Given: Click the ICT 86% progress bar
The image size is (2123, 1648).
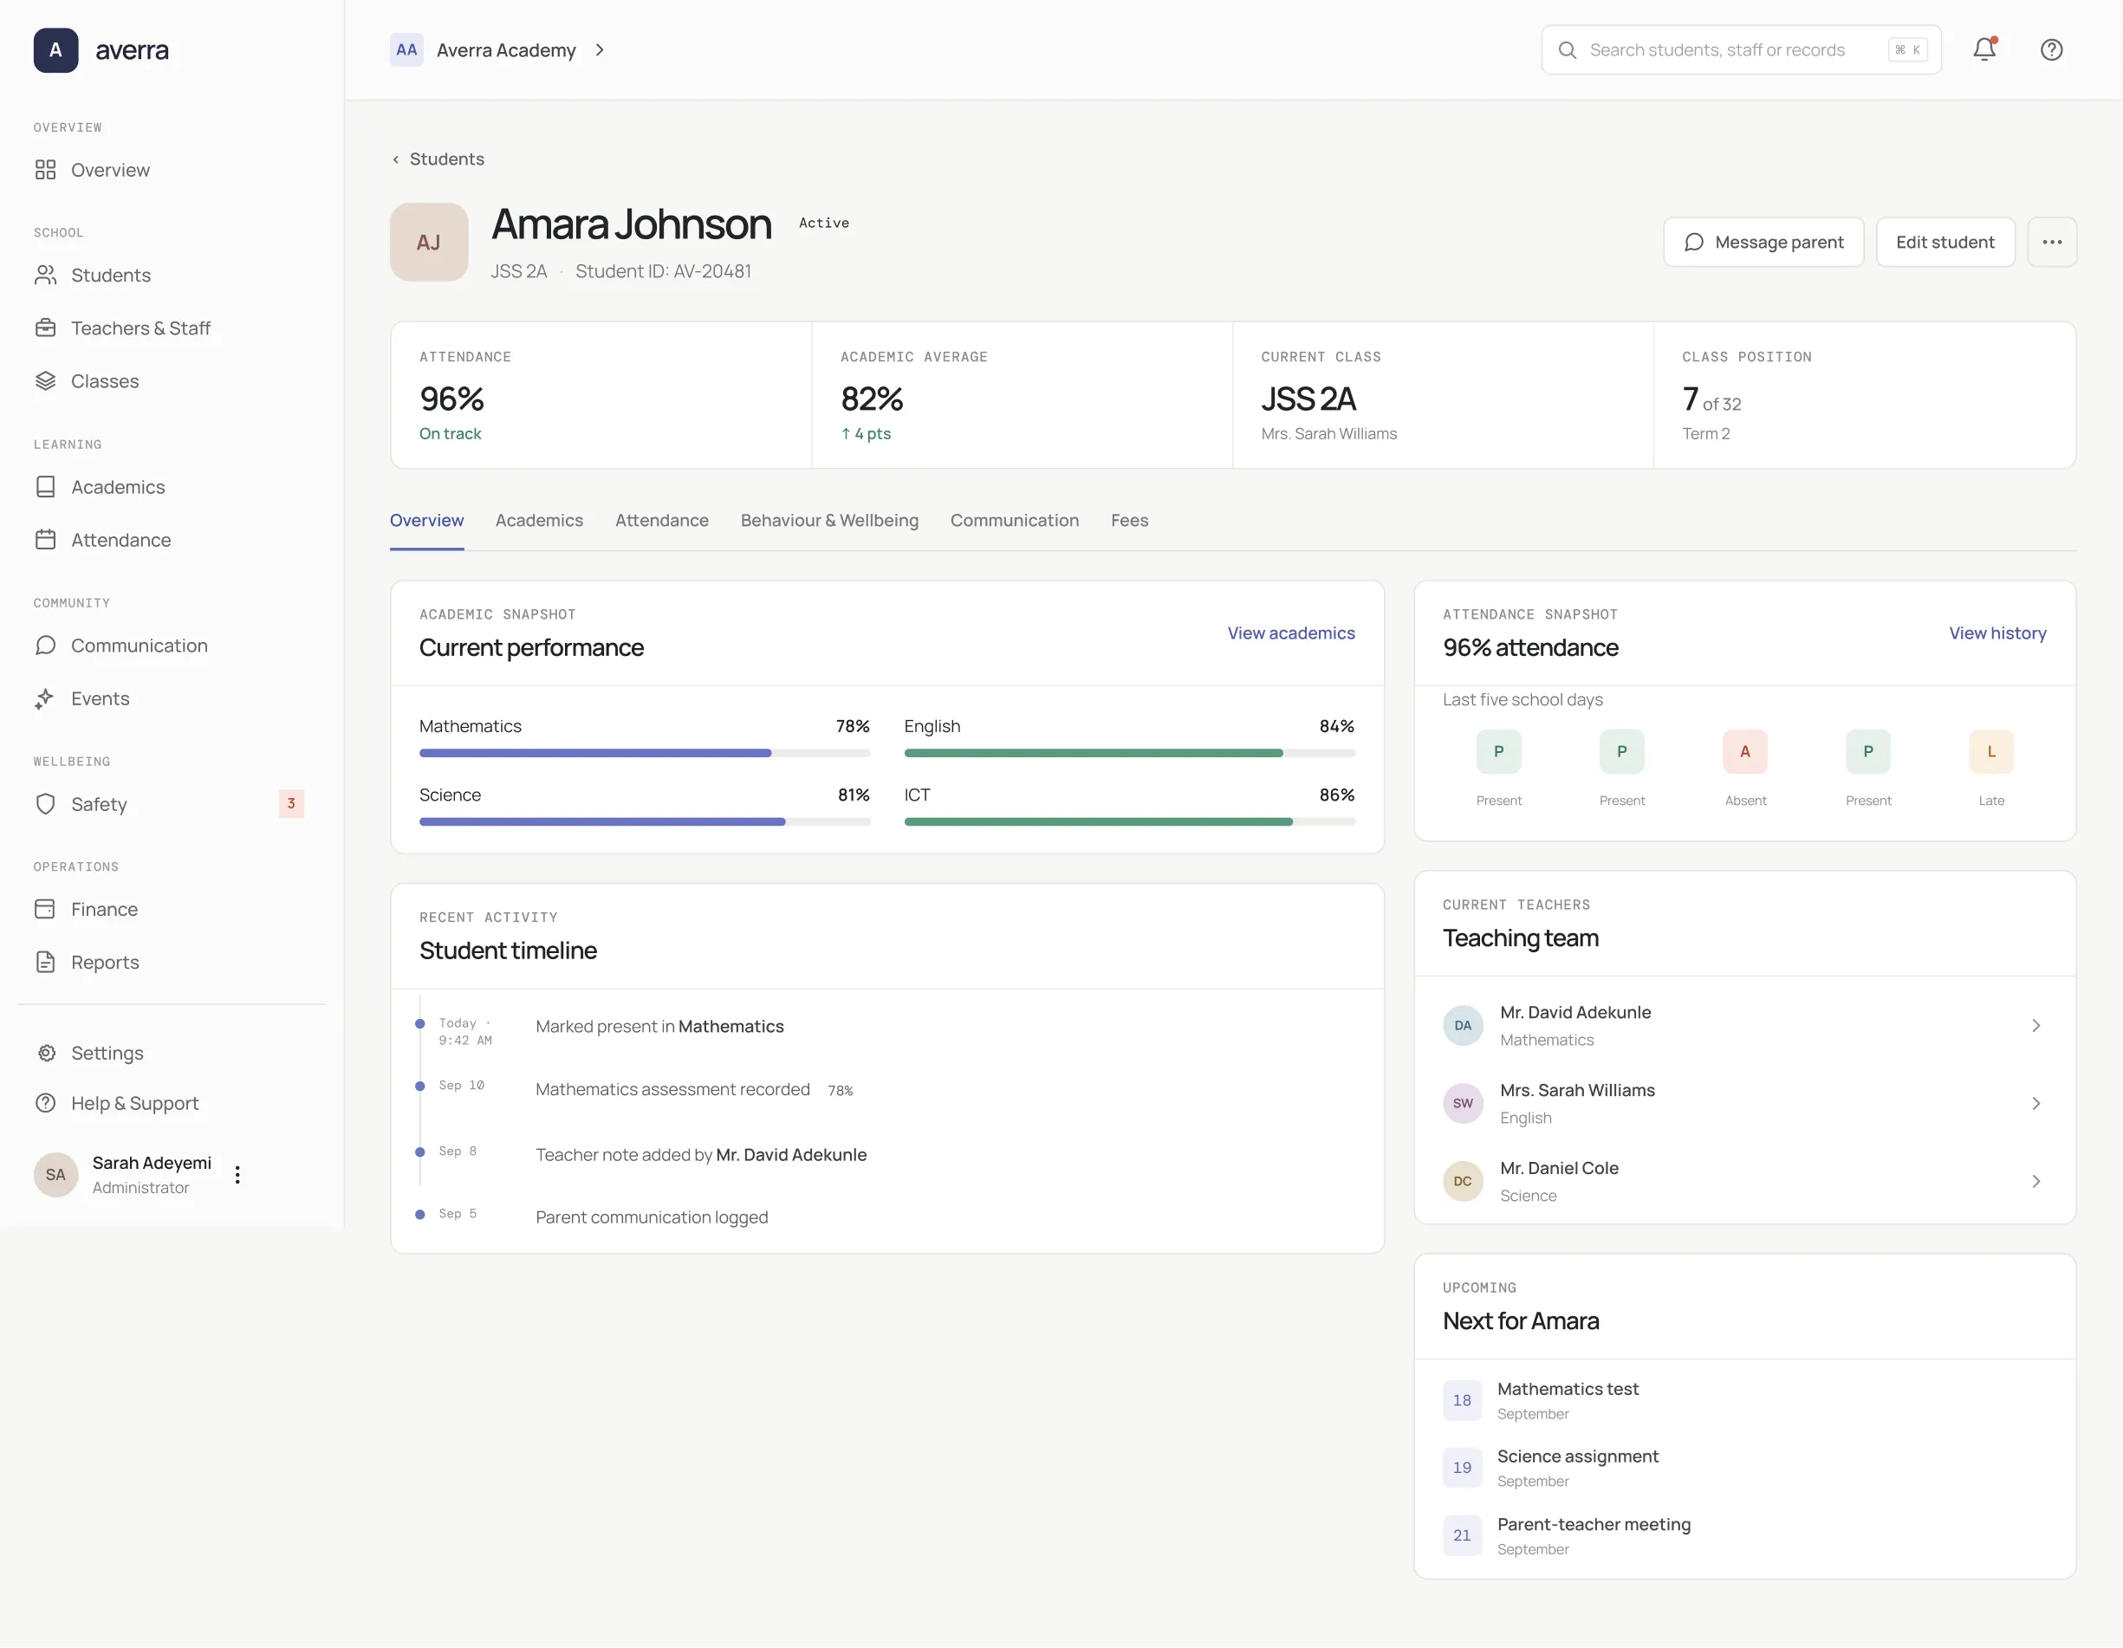Looking at the screenshot, I should tap(1130, 821).
